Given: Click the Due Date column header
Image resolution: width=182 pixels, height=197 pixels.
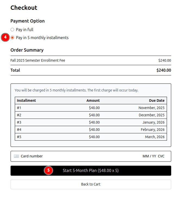Looking at the screenshot, I should (x=156, y=100).
